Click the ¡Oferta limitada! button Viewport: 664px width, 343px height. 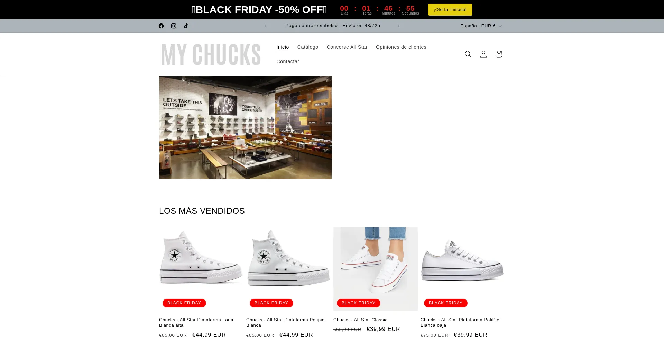tap(450, 10)
